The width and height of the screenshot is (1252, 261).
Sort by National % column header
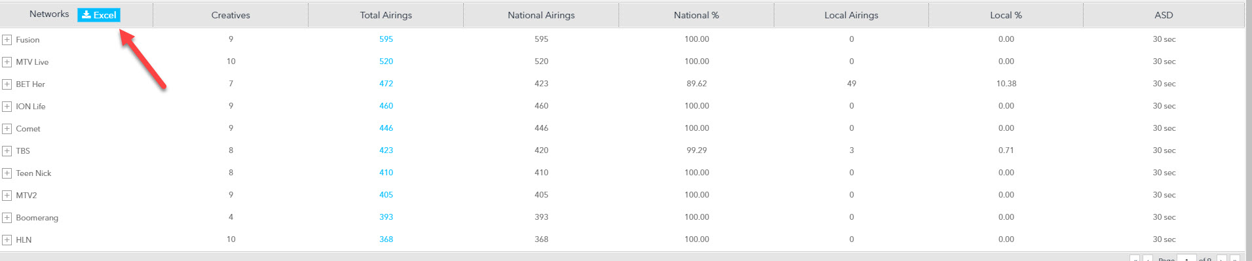(696, 15)
